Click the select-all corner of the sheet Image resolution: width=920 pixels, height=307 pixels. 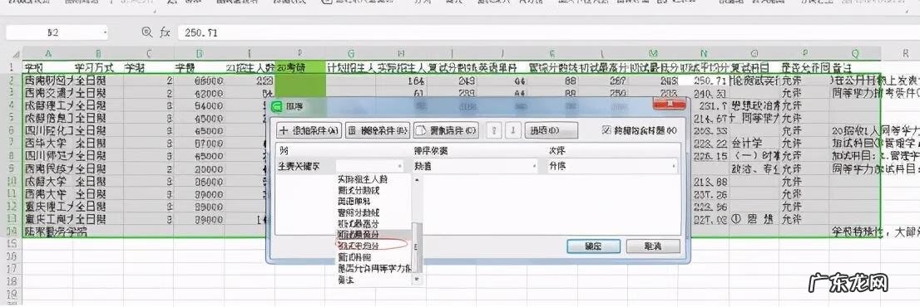(x=14, y=54)
